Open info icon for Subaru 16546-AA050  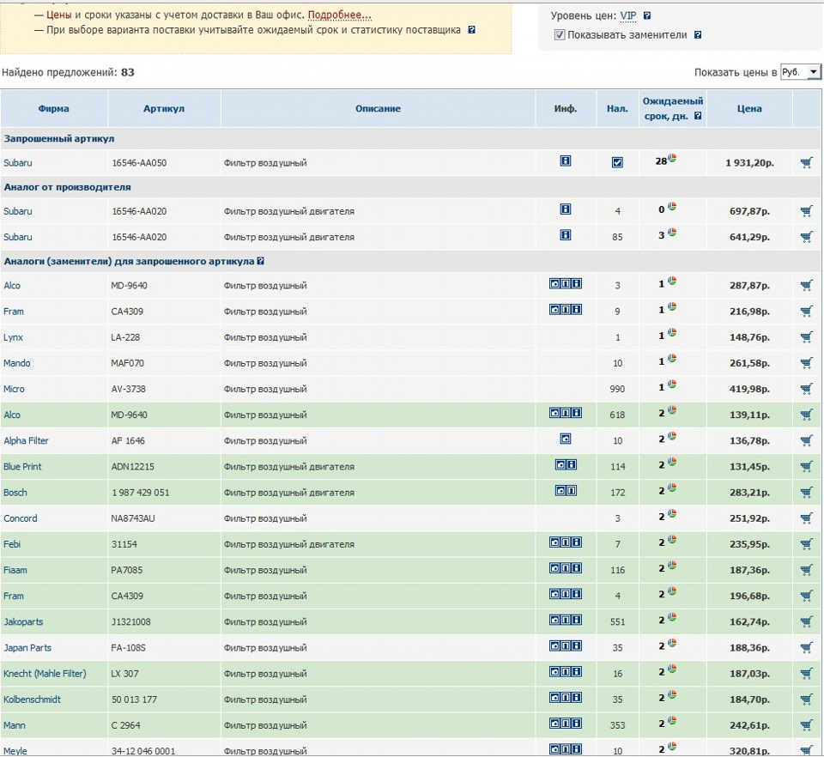565,160
